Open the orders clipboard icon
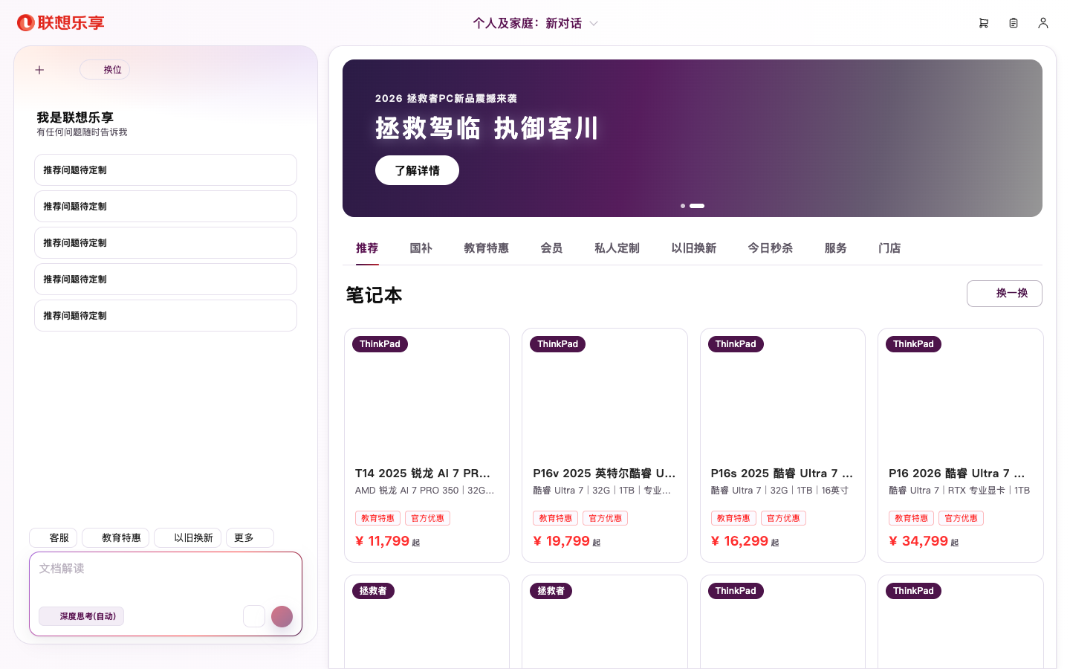Viewport: 1070px width, 669px height. (x=1014, y=23)
